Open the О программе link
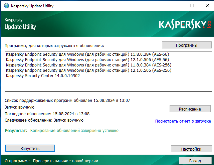Image resolution: width=214 pixels, height=165 pixels. click(x=17, y=161)
